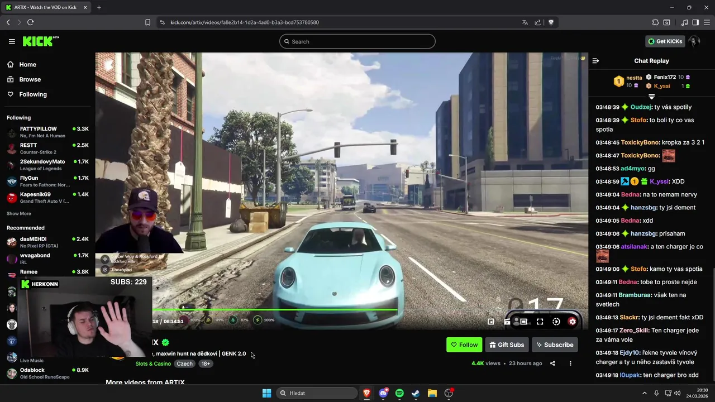
Task: Open Fenix172 in gifters leaderboard
Action: pyautogui.click(x=665, y=77)
